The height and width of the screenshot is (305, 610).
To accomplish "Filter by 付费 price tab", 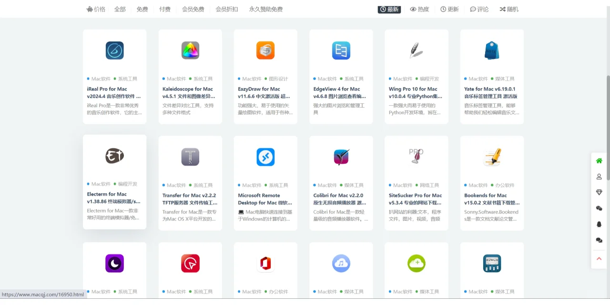I will coord(165,9).
